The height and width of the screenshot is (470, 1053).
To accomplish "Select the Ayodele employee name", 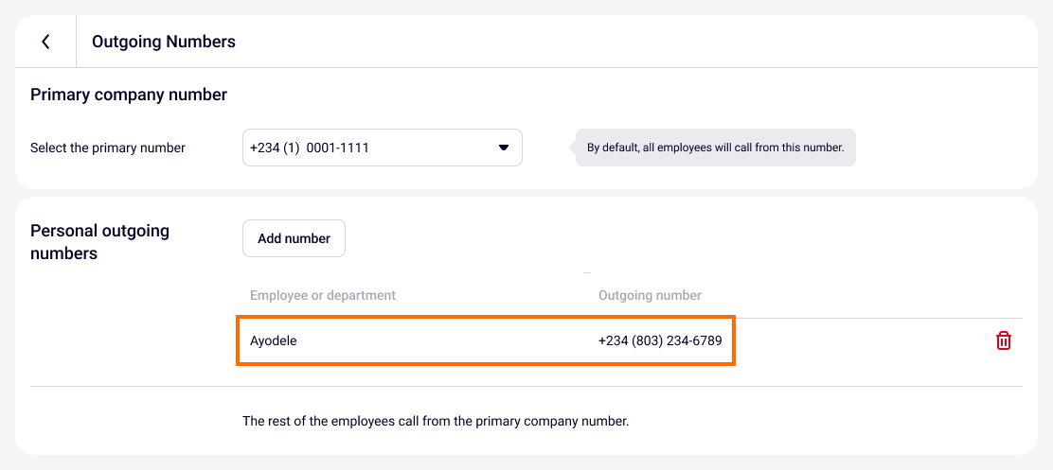I will (274, 340).
